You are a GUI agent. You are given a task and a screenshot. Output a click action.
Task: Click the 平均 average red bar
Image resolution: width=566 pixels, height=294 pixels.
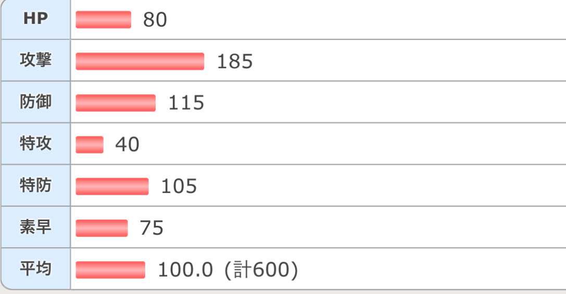point(110,270)
